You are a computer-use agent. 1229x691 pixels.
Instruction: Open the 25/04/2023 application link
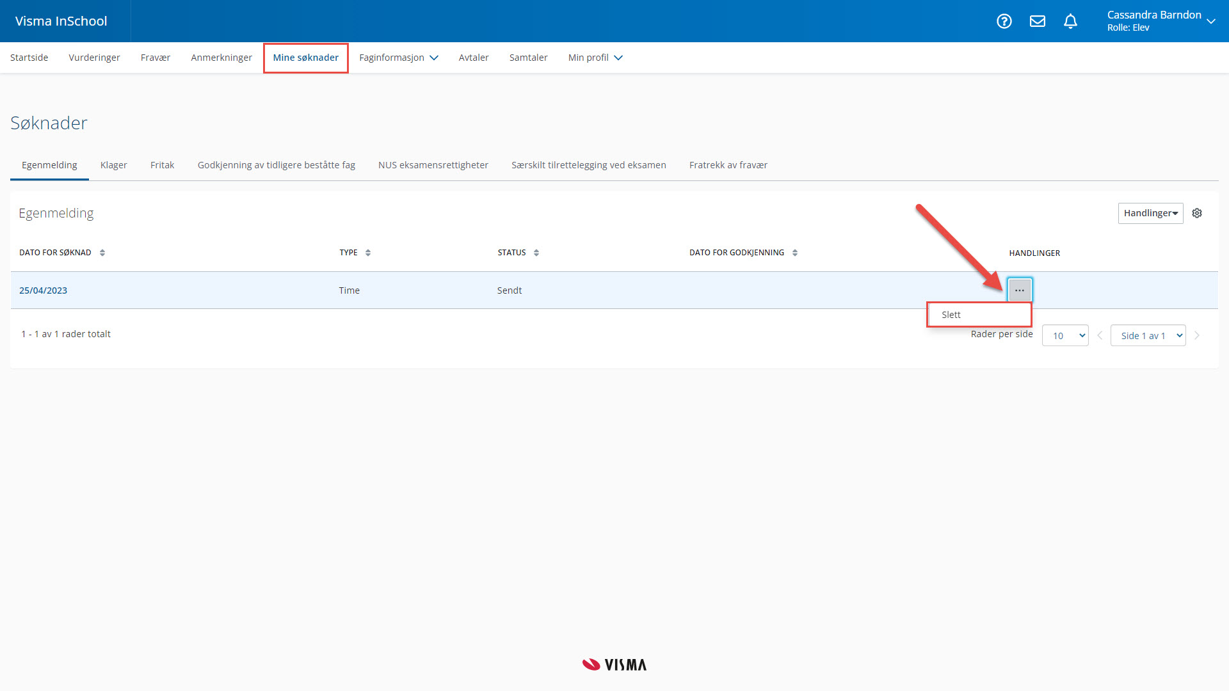pos(43,290)
